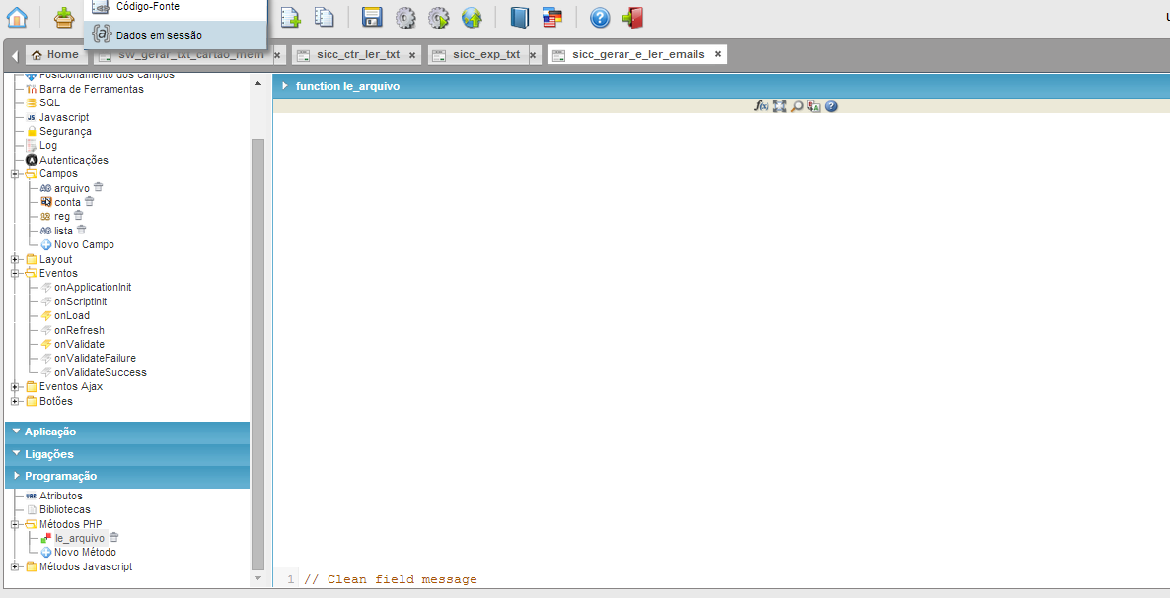Delete the le_arquivo method via trash icon

click(x=114, y=537)
